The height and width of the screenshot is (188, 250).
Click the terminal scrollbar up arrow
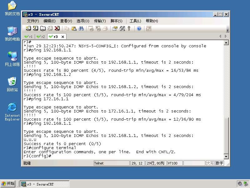226,43
